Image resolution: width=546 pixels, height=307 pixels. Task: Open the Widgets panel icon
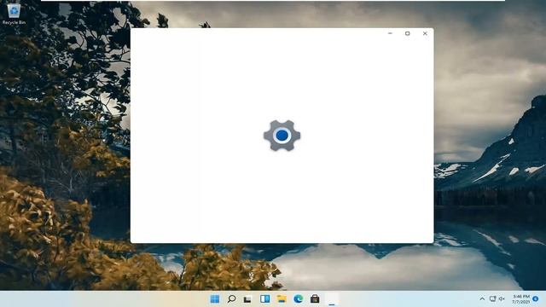(264, 299)
